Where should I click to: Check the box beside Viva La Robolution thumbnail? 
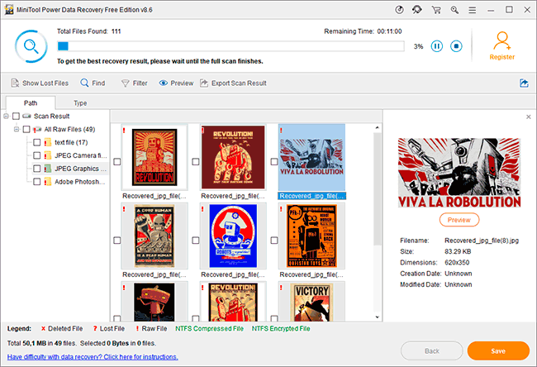[274, 161]
